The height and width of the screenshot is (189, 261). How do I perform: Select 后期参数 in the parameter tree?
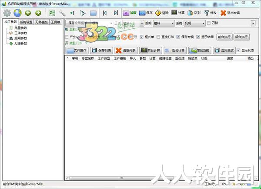(20, 38)
